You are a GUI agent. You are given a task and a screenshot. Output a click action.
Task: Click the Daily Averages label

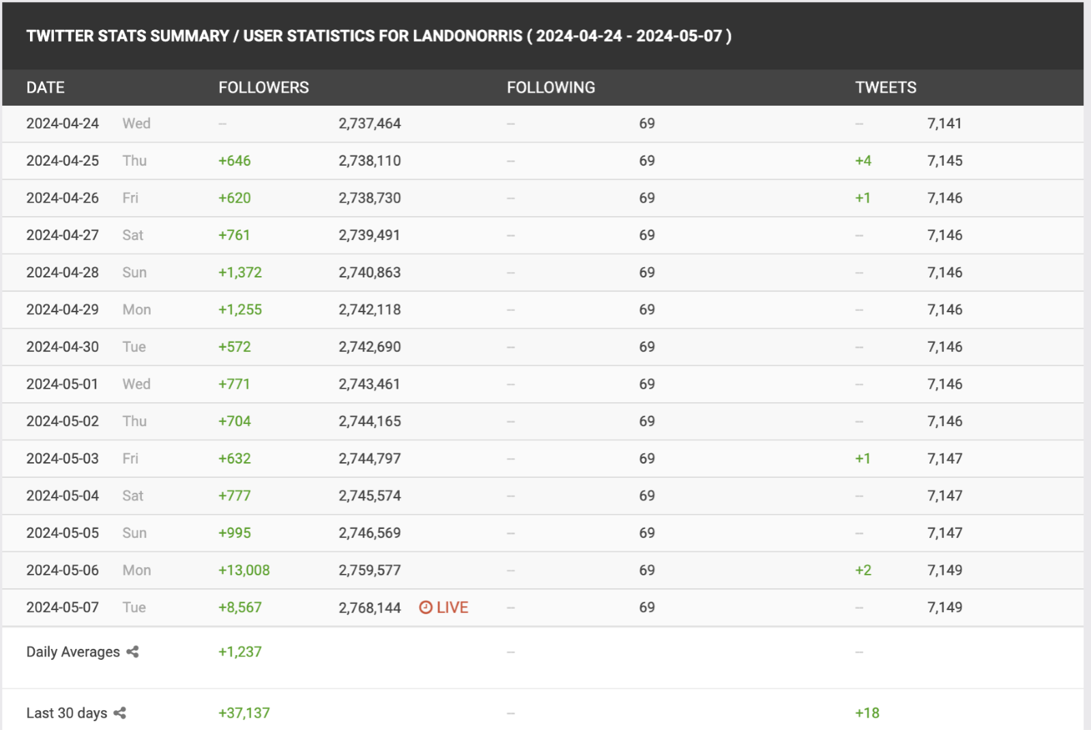73,652
